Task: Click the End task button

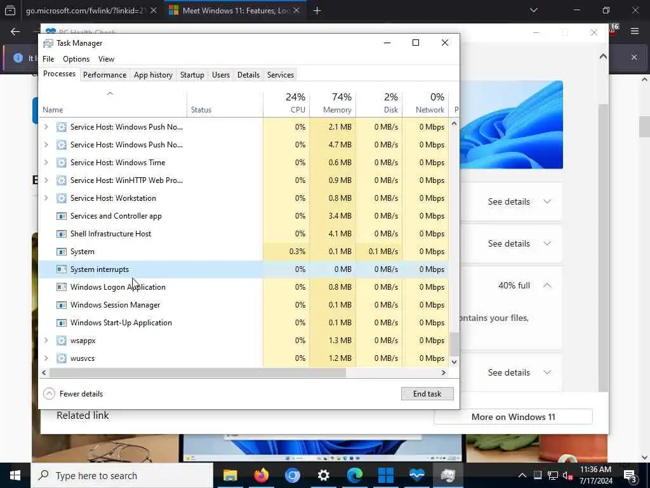Action: (427, 394)
